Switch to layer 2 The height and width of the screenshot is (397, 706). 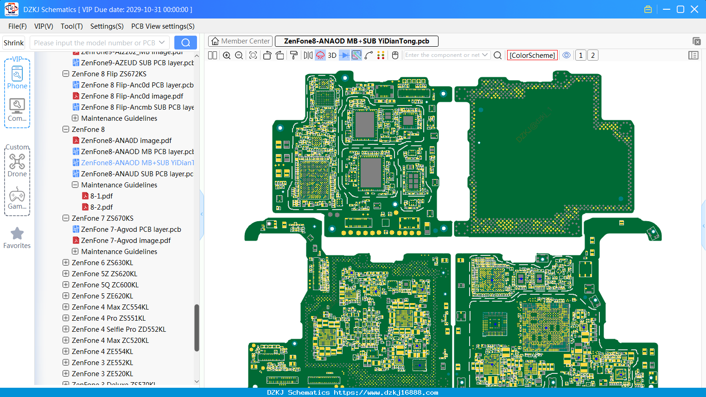(x=593, y=56)
